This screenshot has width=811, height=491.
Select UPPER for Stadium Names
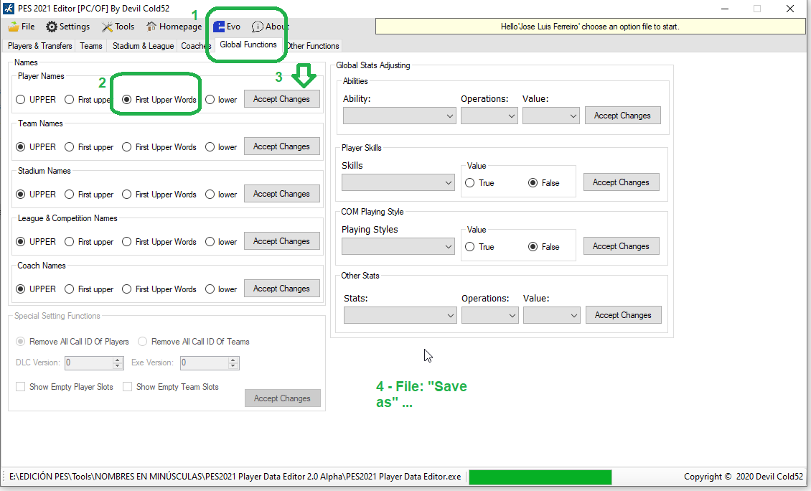point(36,194)
